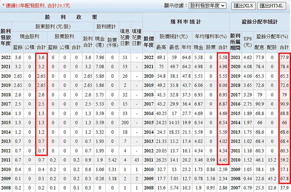This screenshot has height=192, width=291.
Task: Click the 6.93 total yield cell for 2018
Action: 223,95
